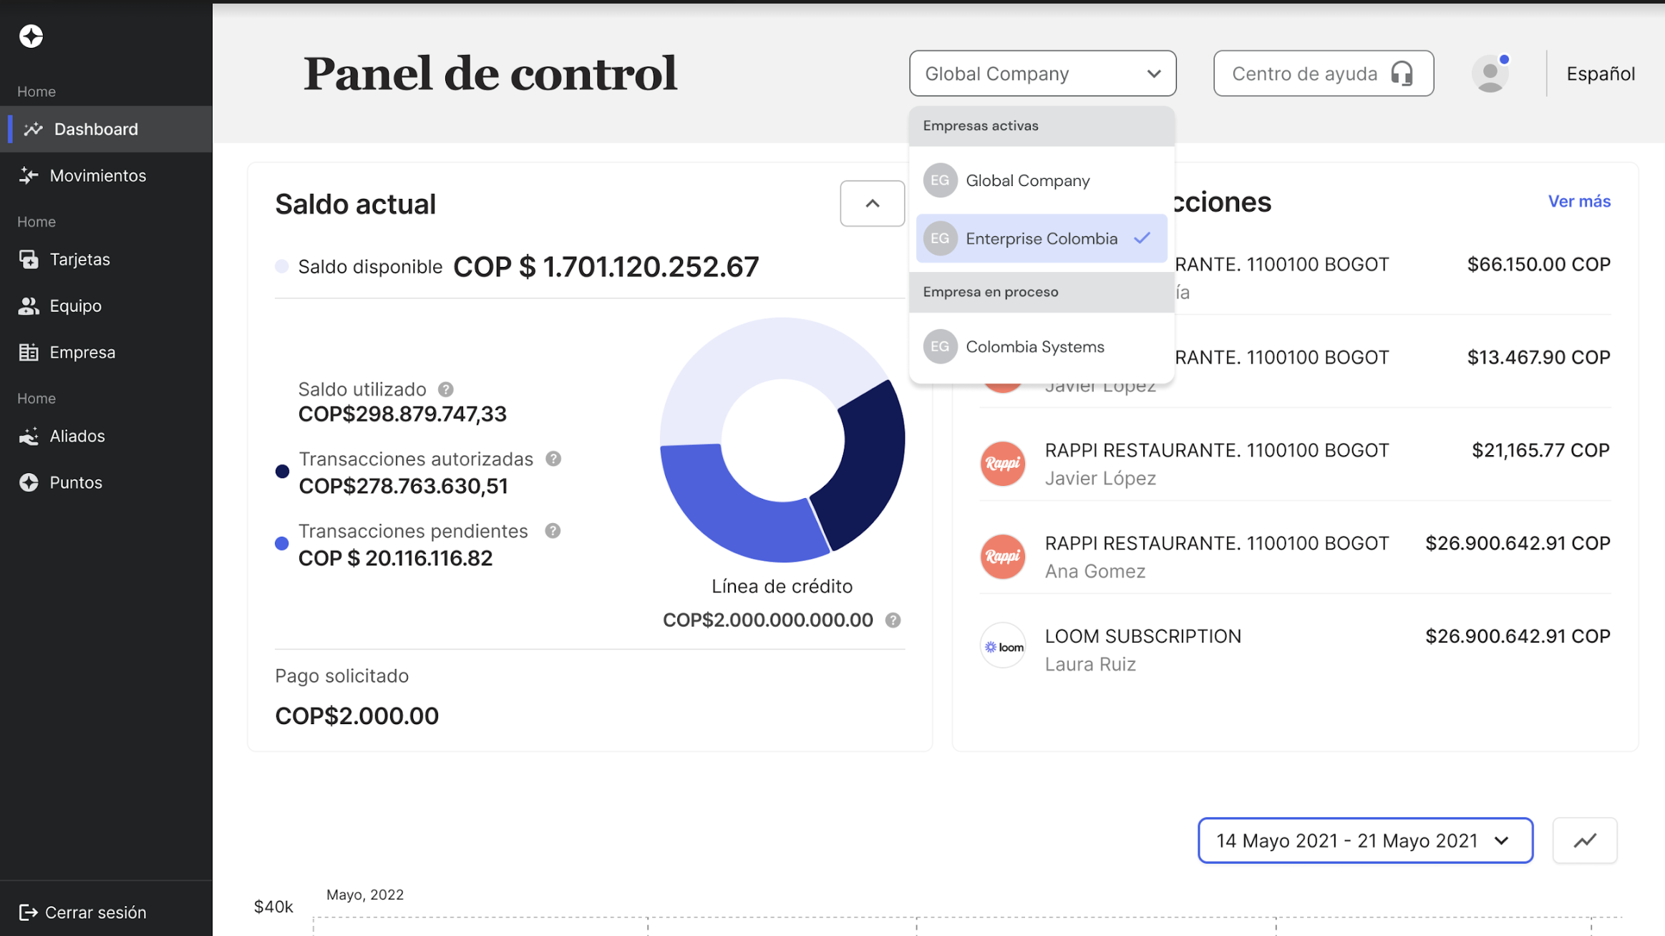Click the EG avatar beside Global Company option
This screenshot has height=936, width=1665.
[x=940, y=180]
